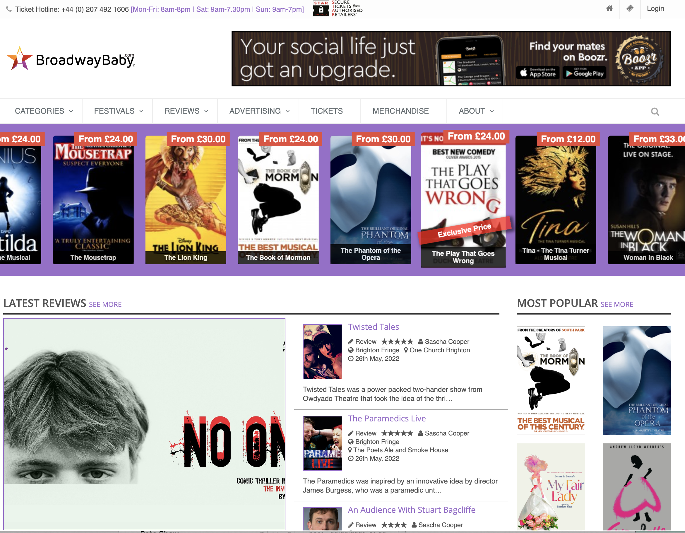Click the One Church Brighton venue link
This screenshot has height=533, width=685.
tap(439, 350)
